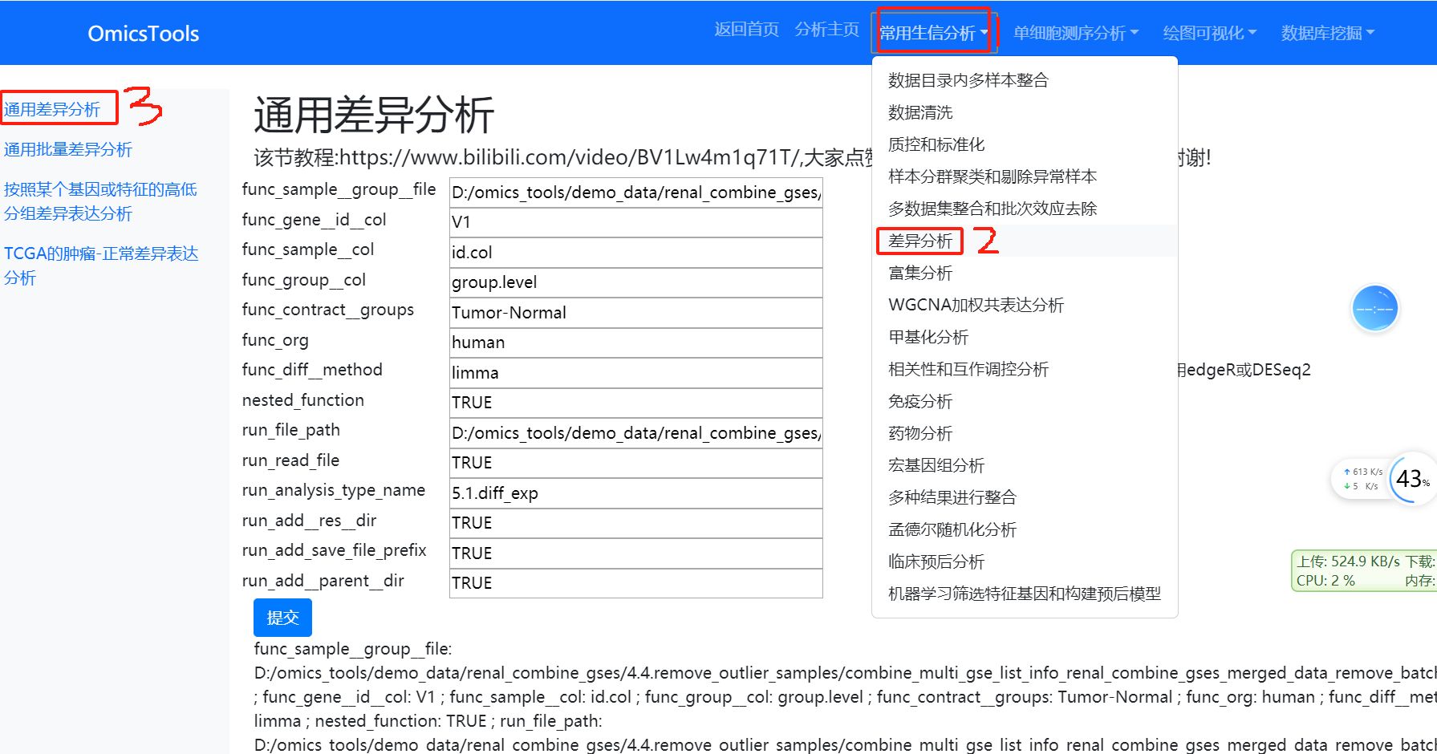The height and width of the screenshot is (754, 1437).
Task: Open 按照某个基因或特征的高低分组差异表达分析 link
Action: tap(100, 201)
